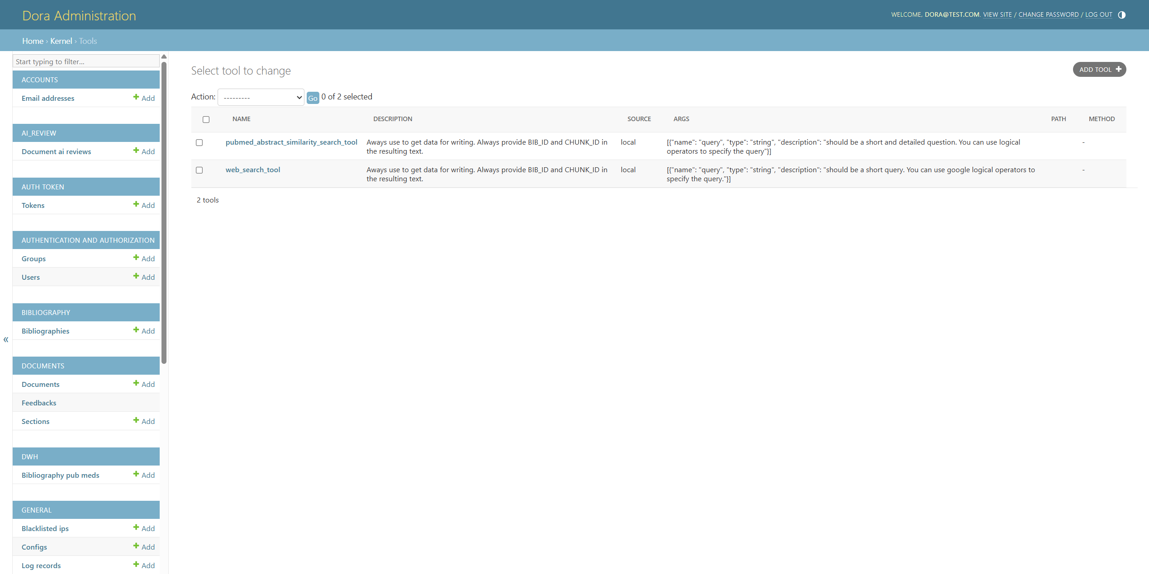The image size is (1149, 574).
Task: Click the sidebar filter input field
Action: [x=85, y=61]
